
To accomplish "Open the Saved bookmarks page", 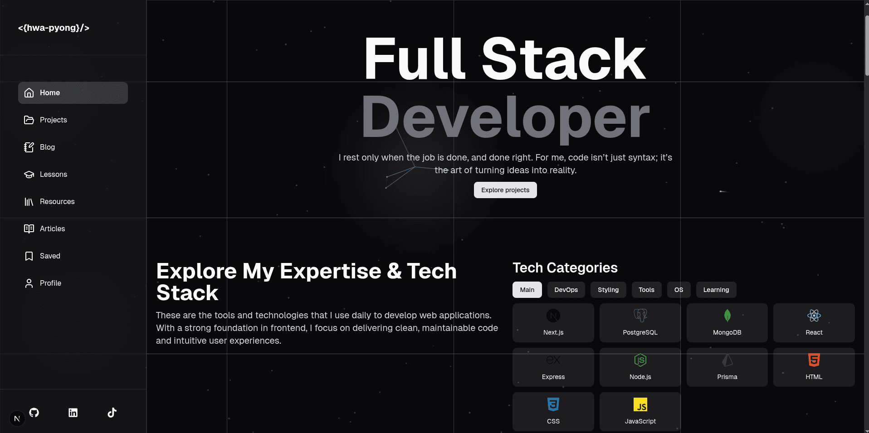I will click(50, 256).
